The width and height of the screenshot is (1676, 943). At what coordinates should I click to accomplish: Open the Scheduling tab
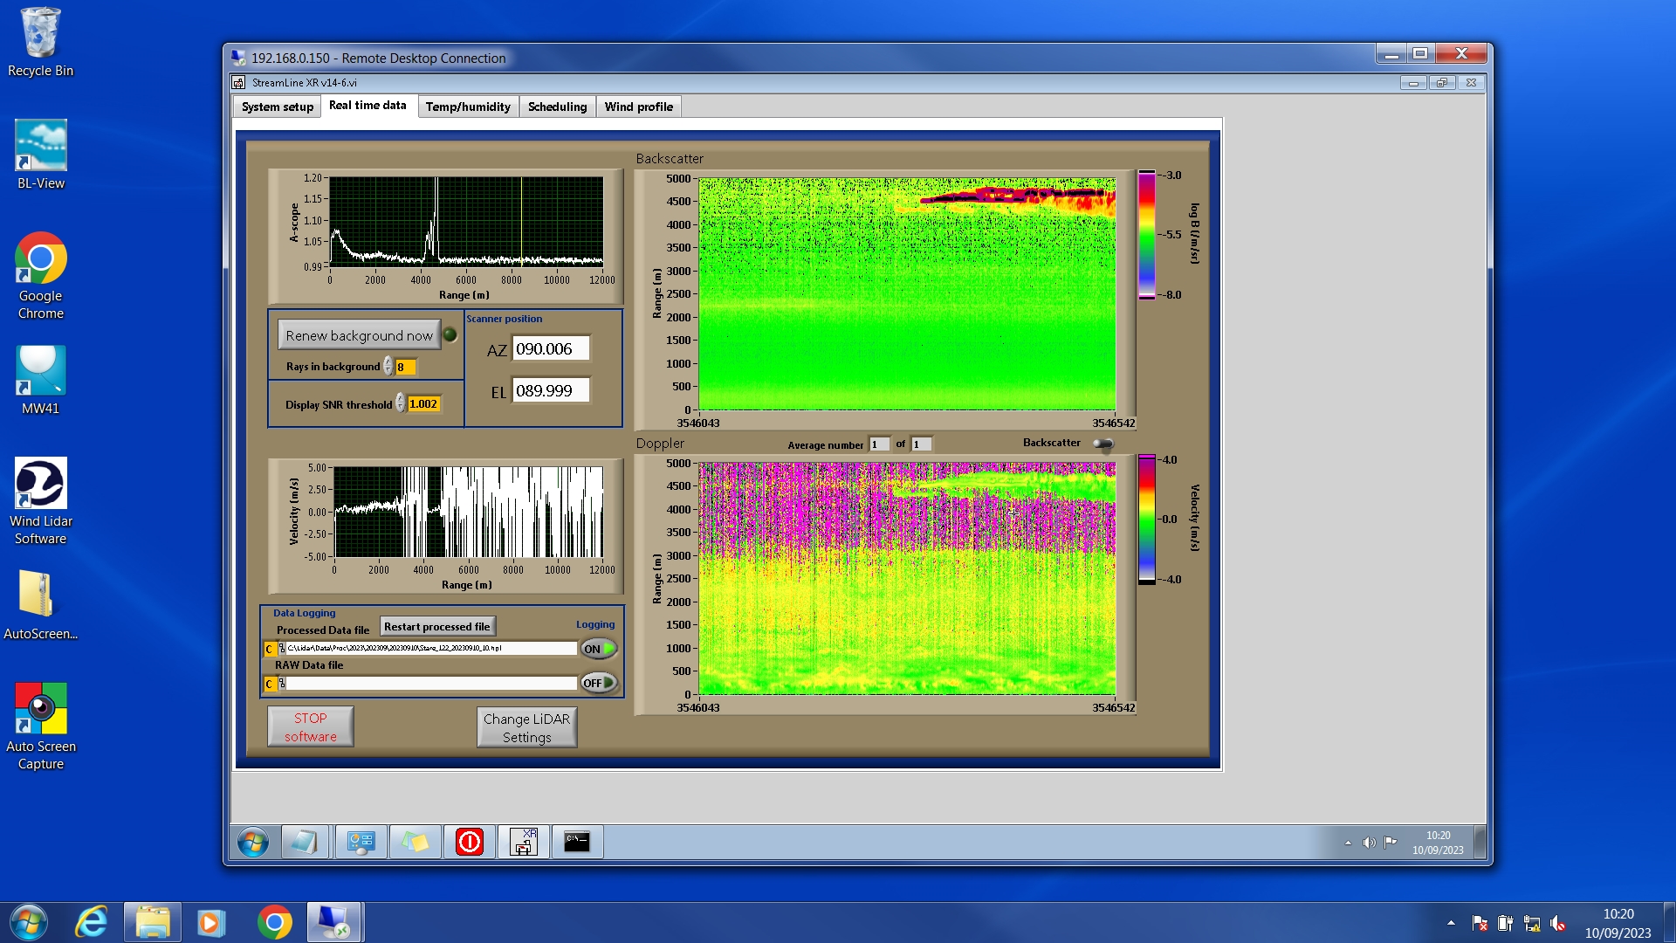[x=557, y=107]
